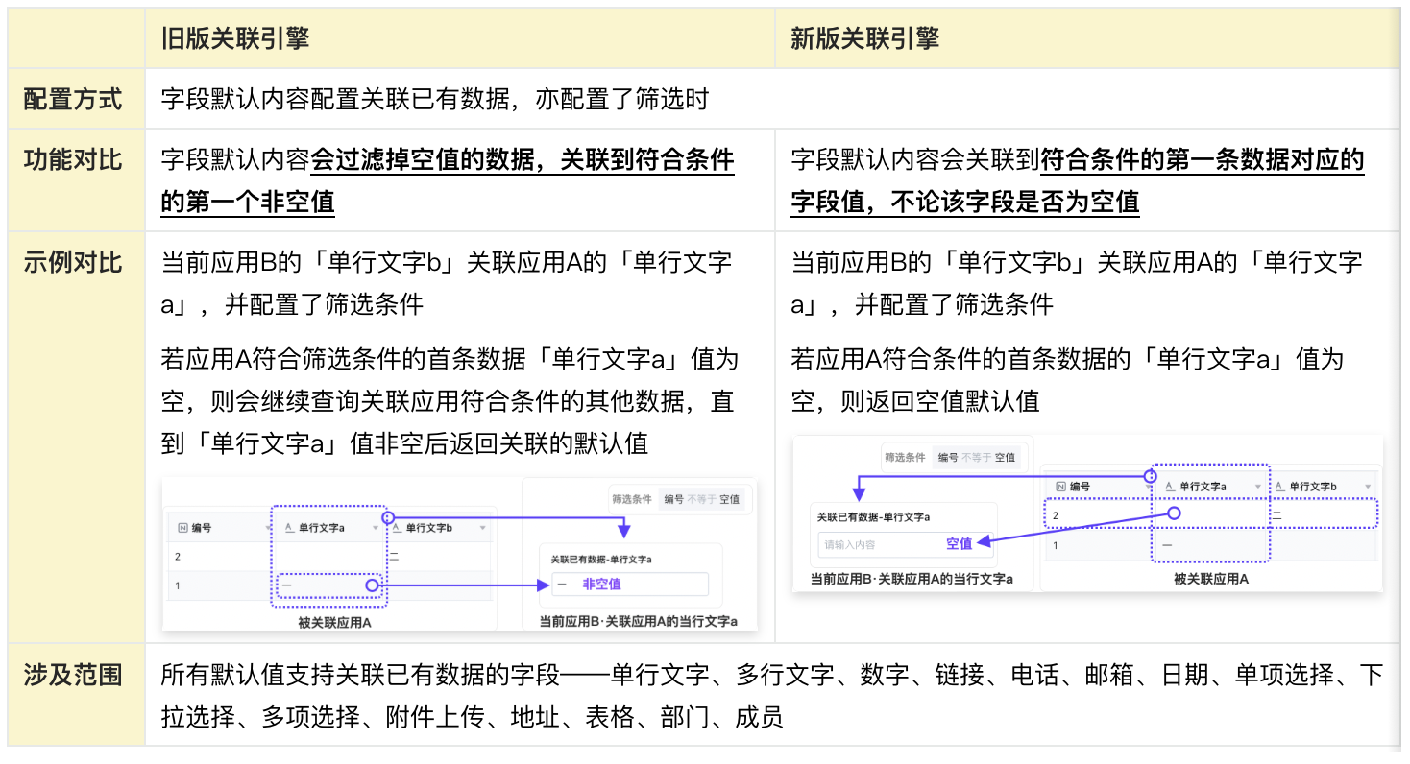Click the scope text starting 所有默认值支持关联

click(772, 696)
